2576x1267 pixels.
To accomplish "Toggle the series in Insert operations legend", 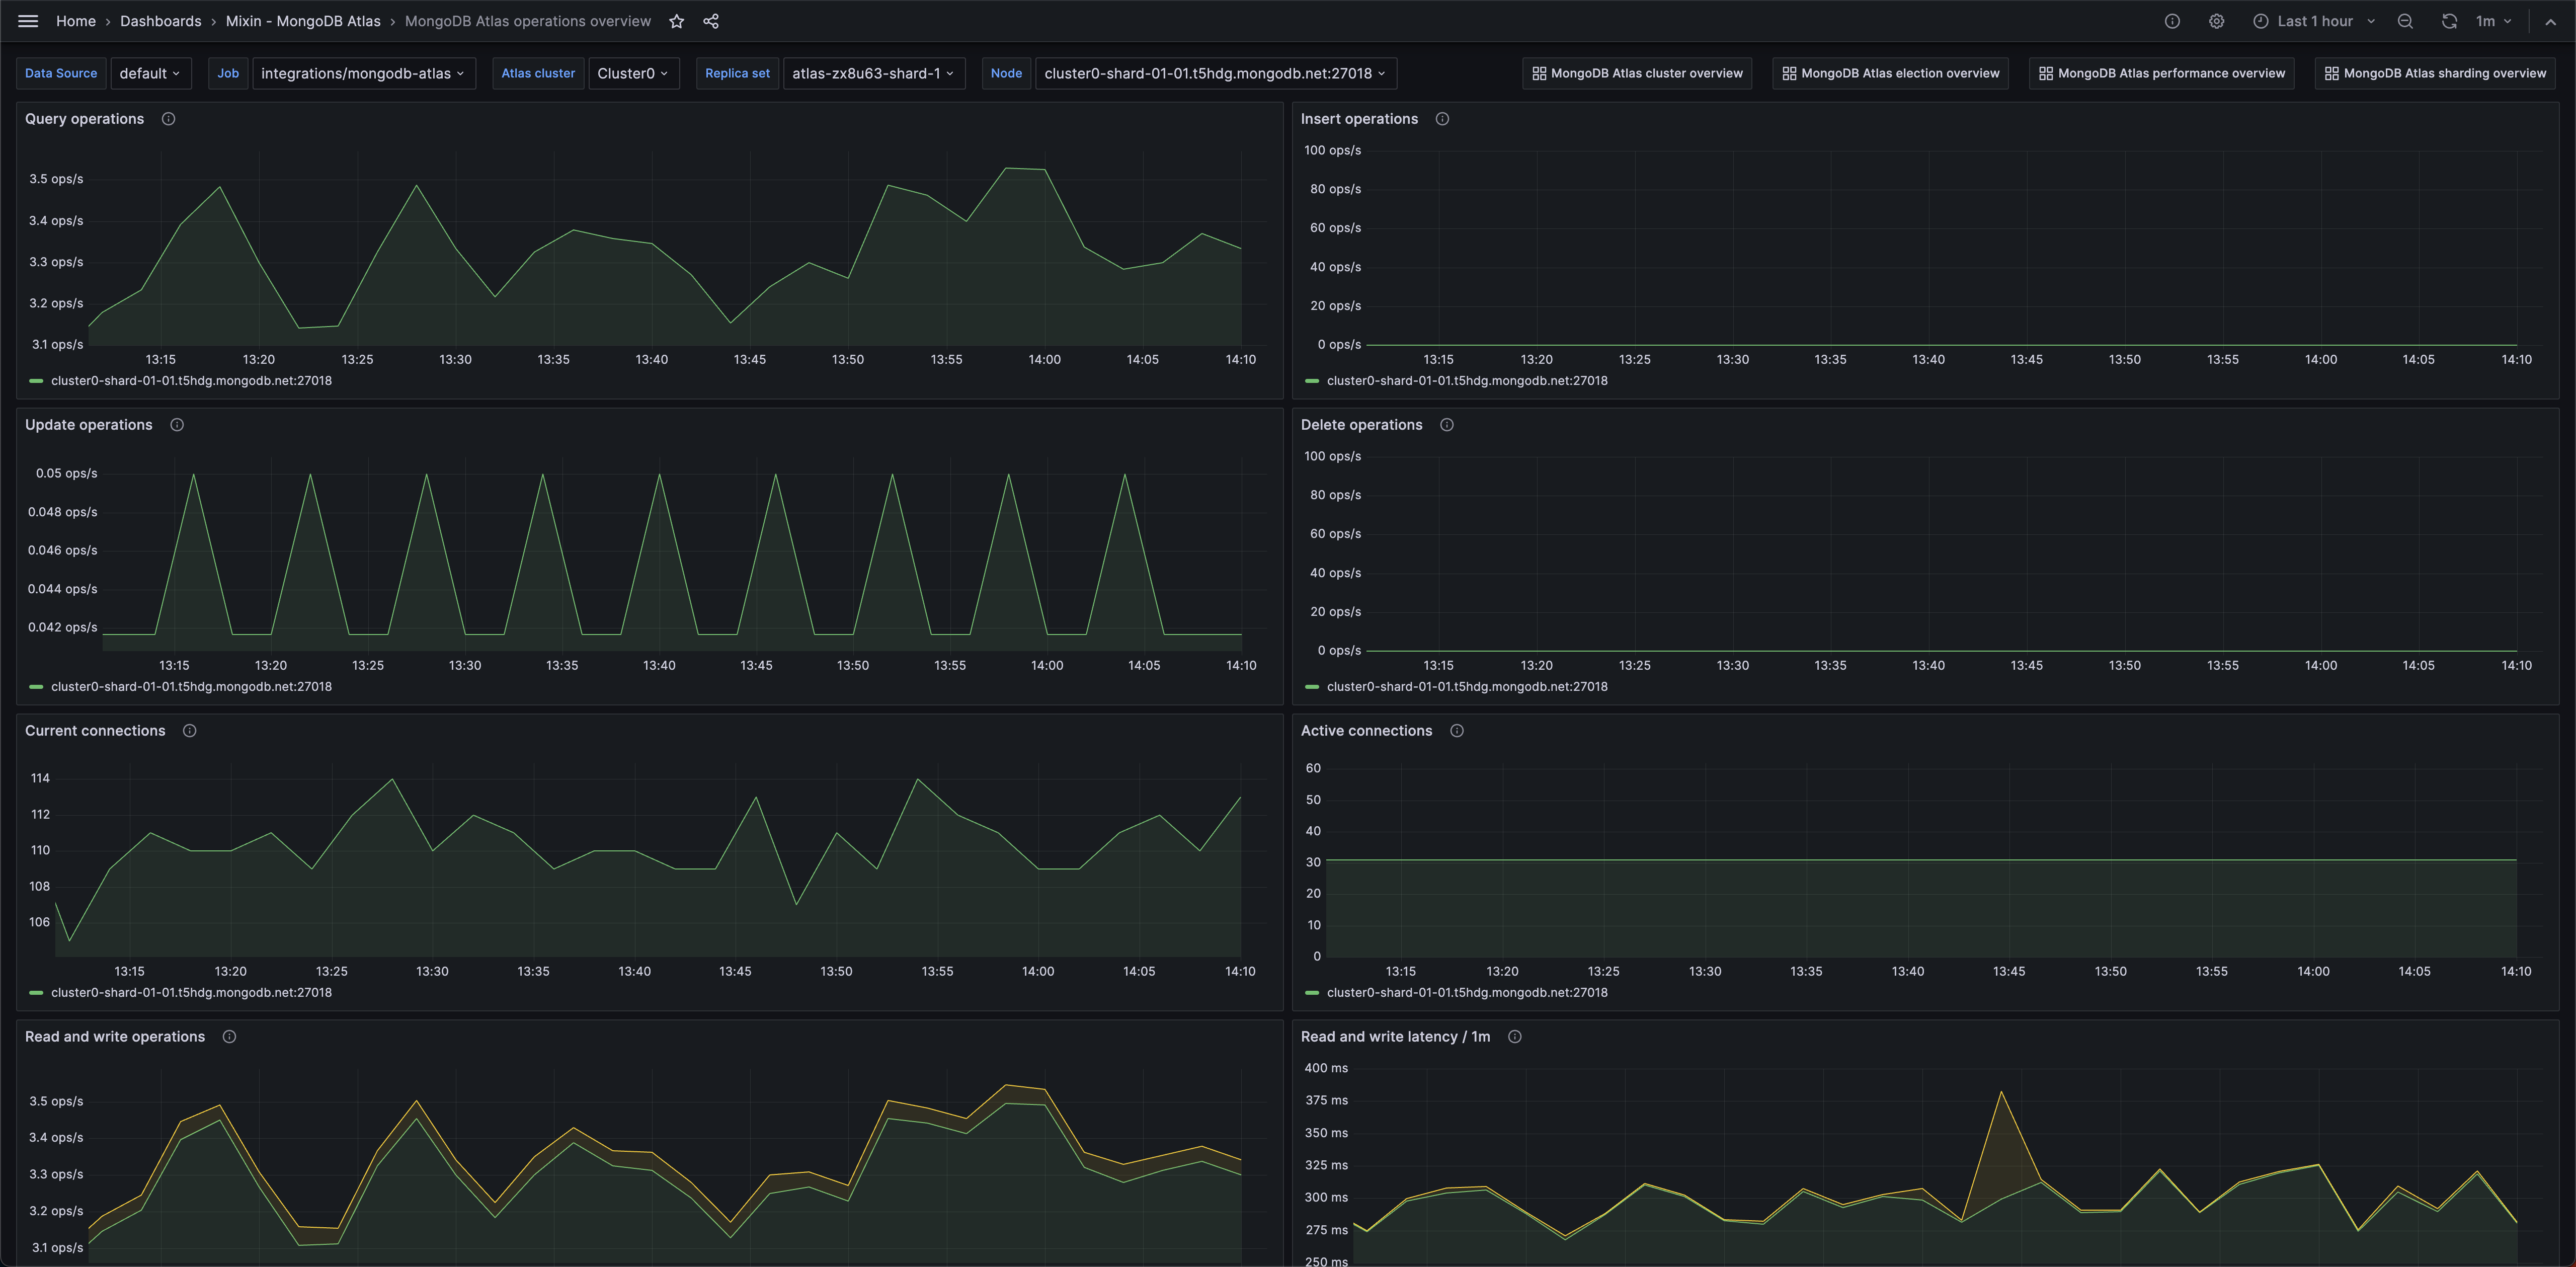I will click(1467, 380).
